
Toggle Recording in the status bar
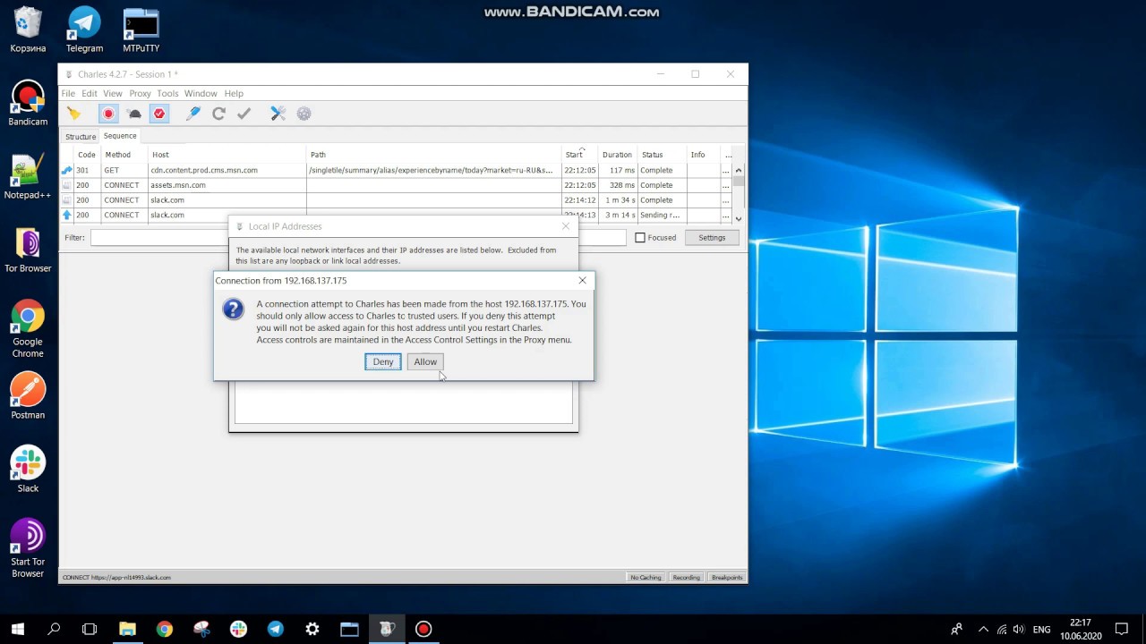tap(687, 578)
